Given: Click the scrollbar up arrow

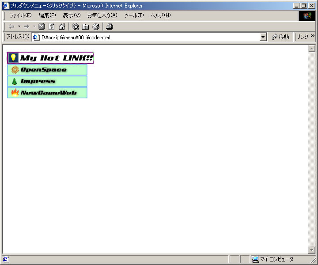Looking at the screenshot, I should pyautogui.click(x=311, y=49).
